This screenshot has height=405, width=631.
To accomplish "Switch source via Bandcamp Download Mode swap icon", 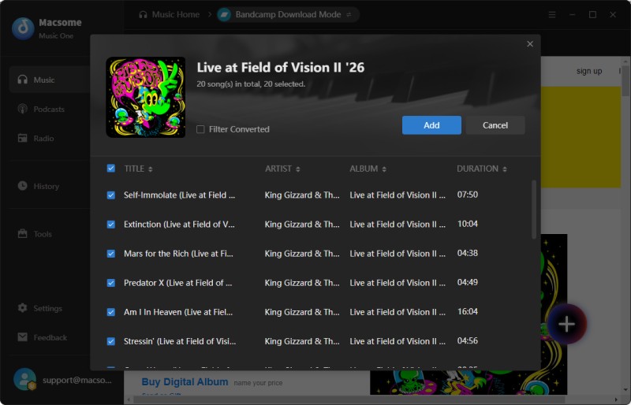I will (349, 14).
